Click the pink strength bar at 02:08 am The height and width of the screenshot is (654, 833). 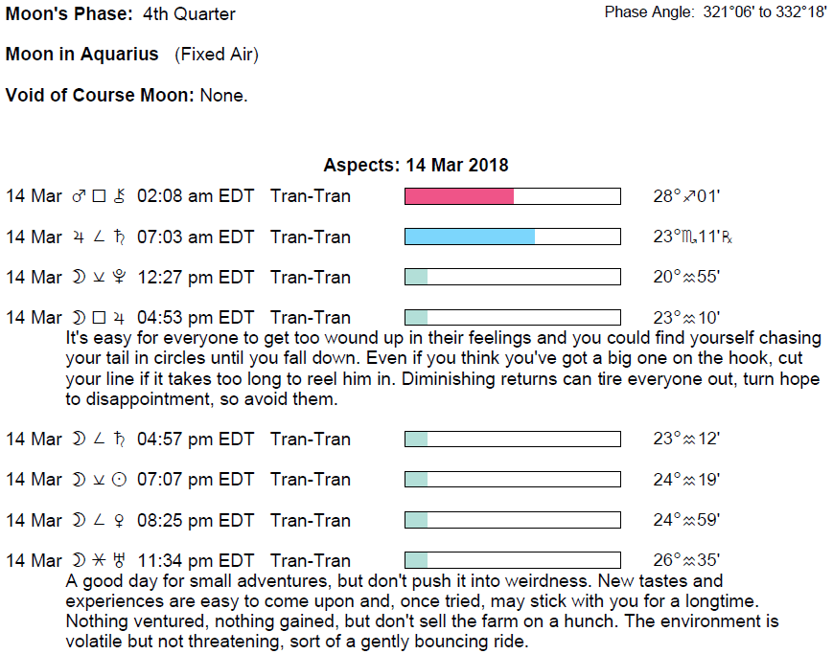pos(459,197)
